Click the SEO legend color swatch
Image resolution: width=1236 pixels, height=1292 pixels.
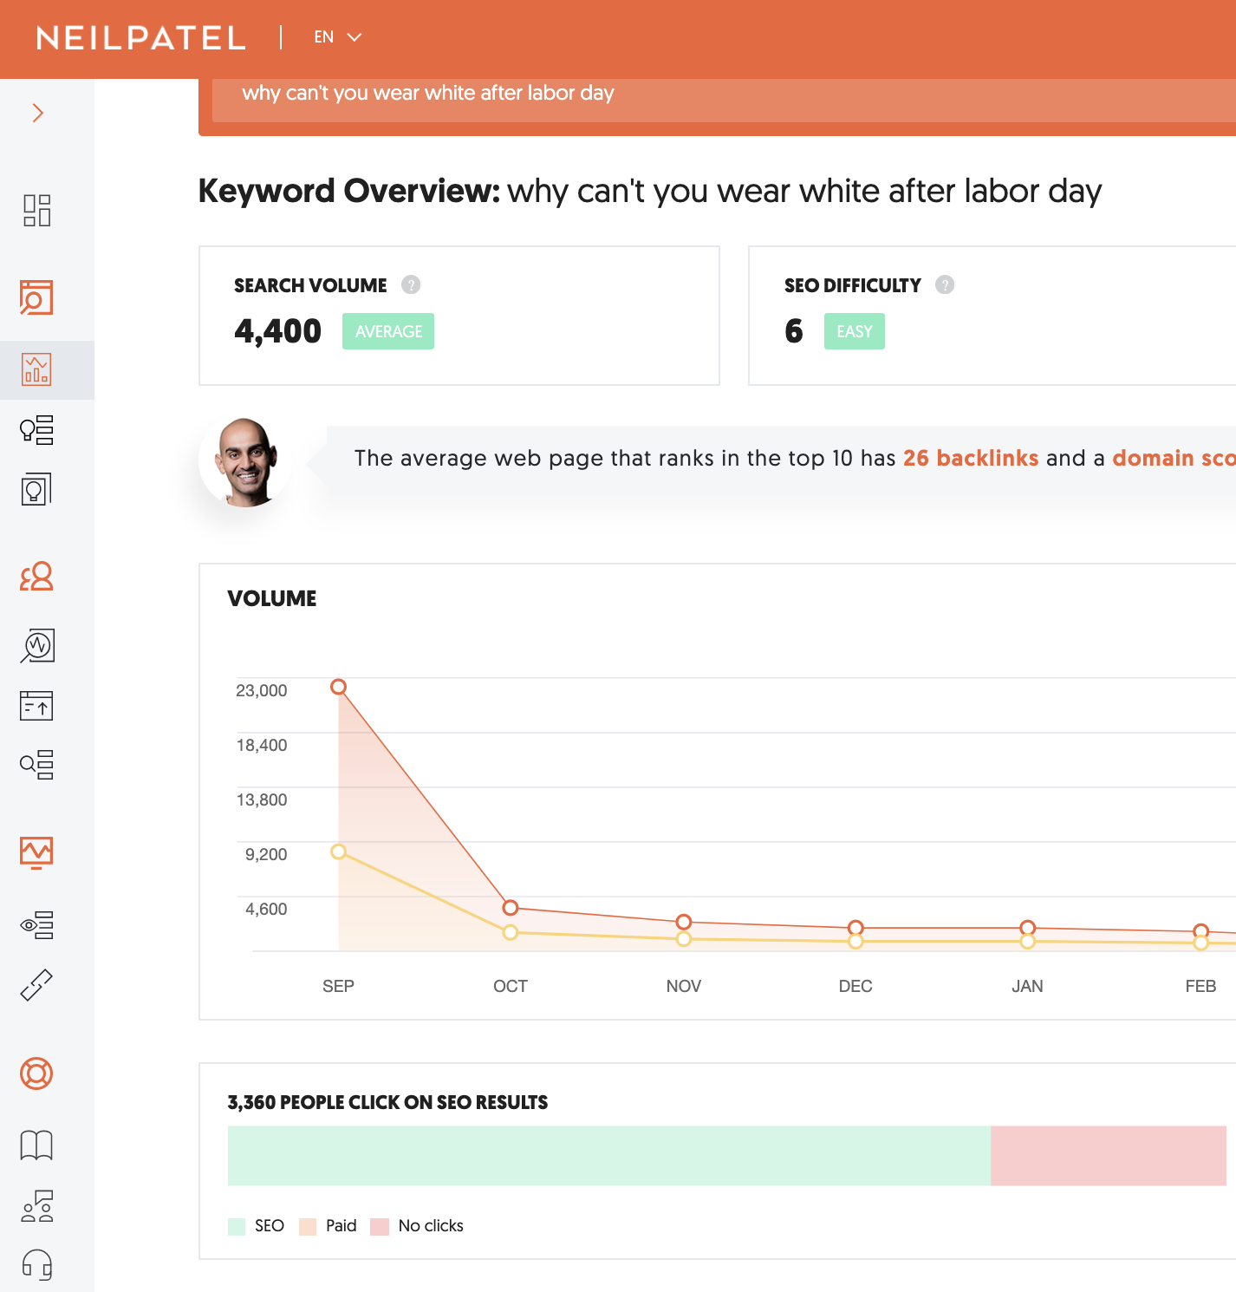pos(237,1226)
